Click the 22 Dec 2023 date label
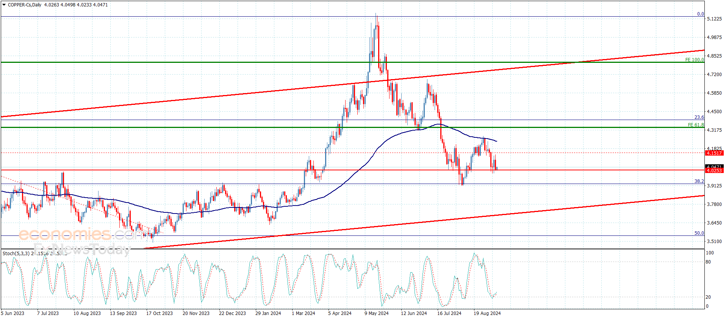The image size is (726, 318). point(232,313)
